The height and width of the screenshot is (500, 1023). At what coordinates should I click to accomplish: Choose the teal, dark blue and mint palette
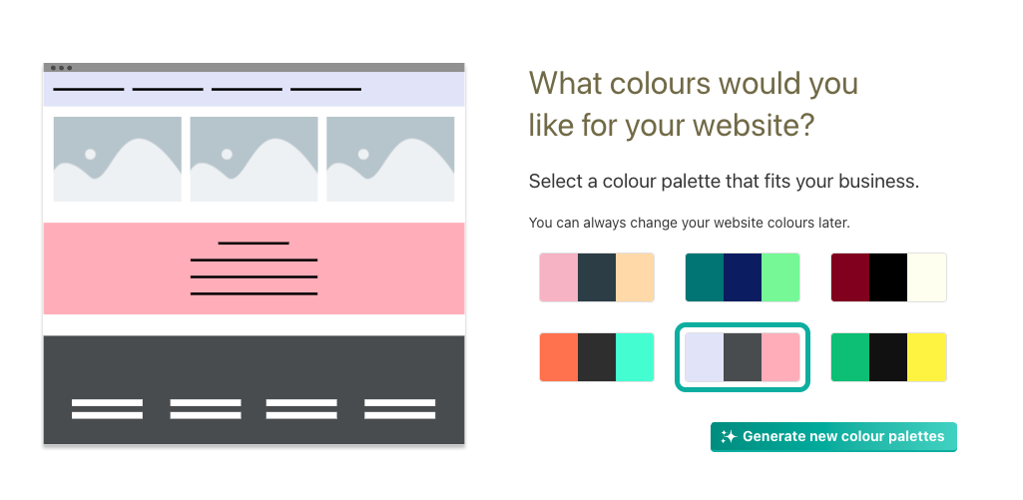point(743,277)
